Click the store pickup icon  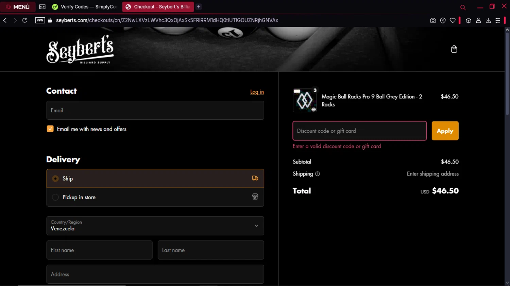(255, 197)
